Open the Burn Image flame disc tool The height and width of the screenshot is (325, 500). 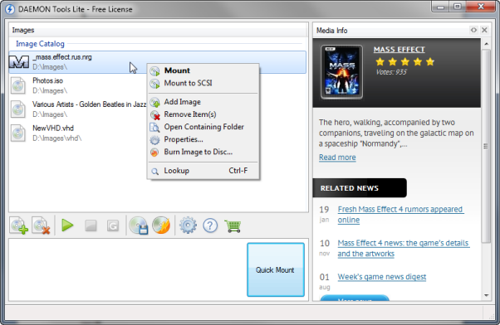[x=161, y=226]
